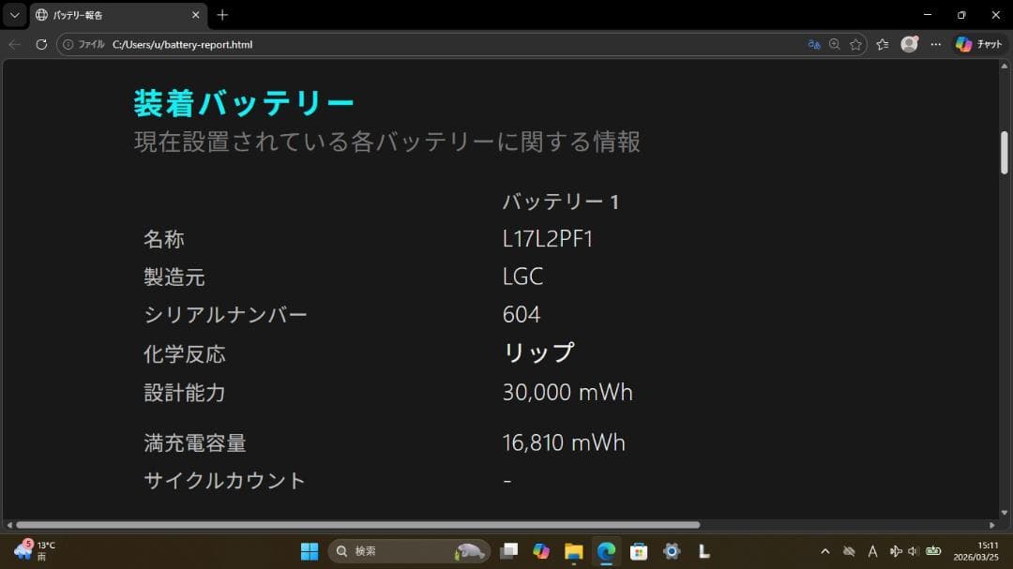
Task: Click the horizontal scroll left arrow
Action: pos(9,525)
